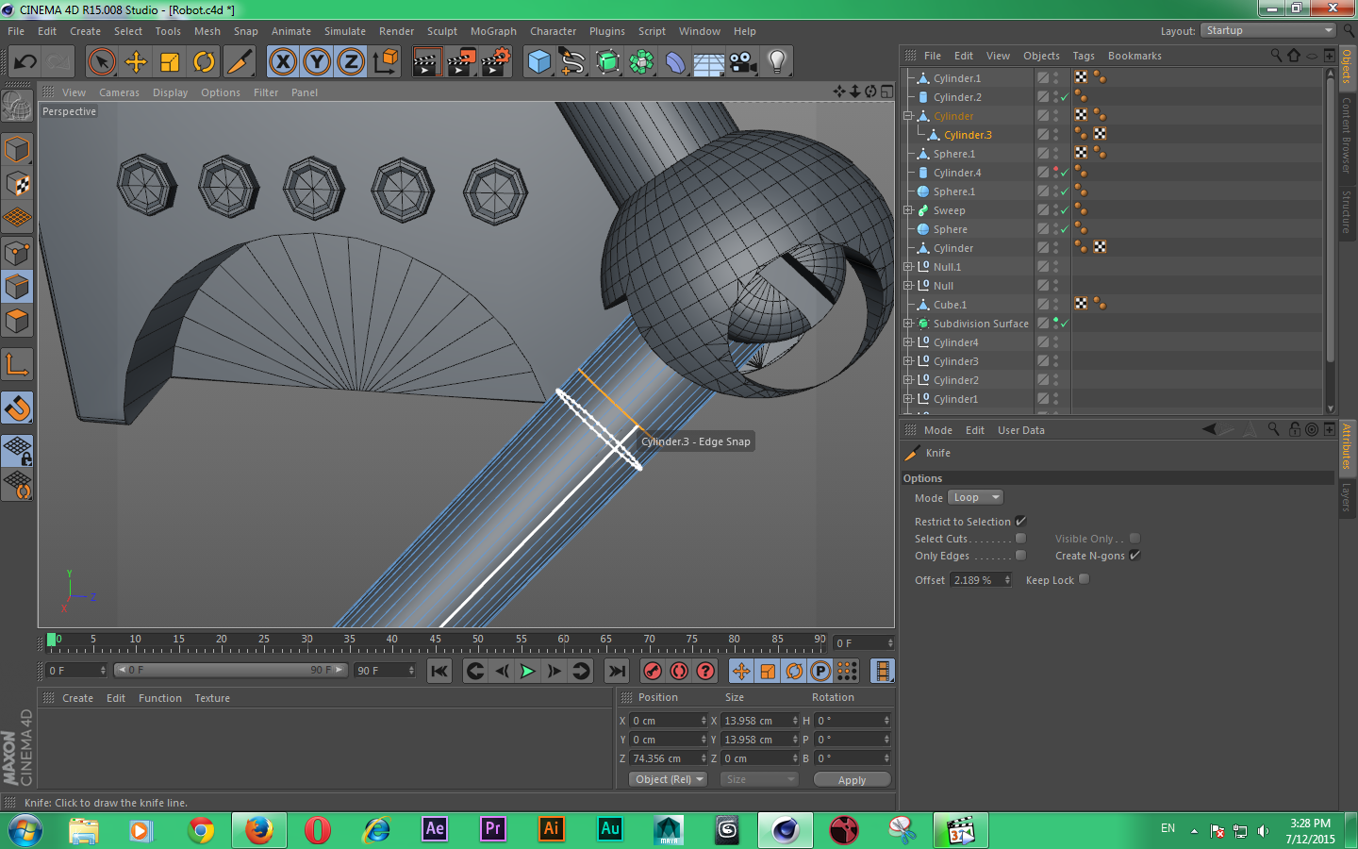
Task: Expand the Subdivision Surface object
Action: (x=908, y=324)
